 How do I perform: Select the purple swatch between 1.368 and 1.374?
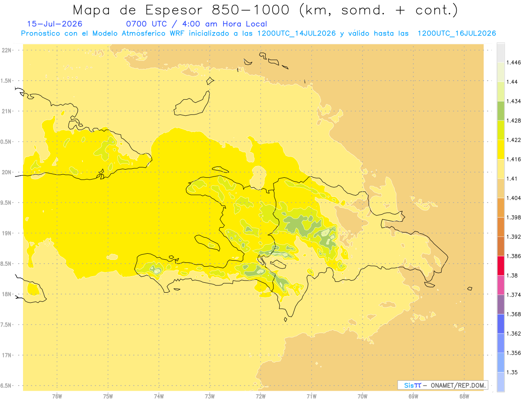click(501, 304)
